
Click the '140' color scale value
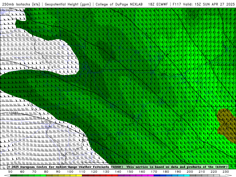coord(118,172)
